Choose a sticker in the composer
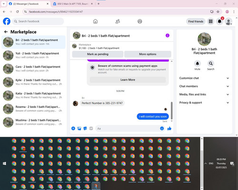238x190 pixels. pyautogui.click(x=85, y=128)
